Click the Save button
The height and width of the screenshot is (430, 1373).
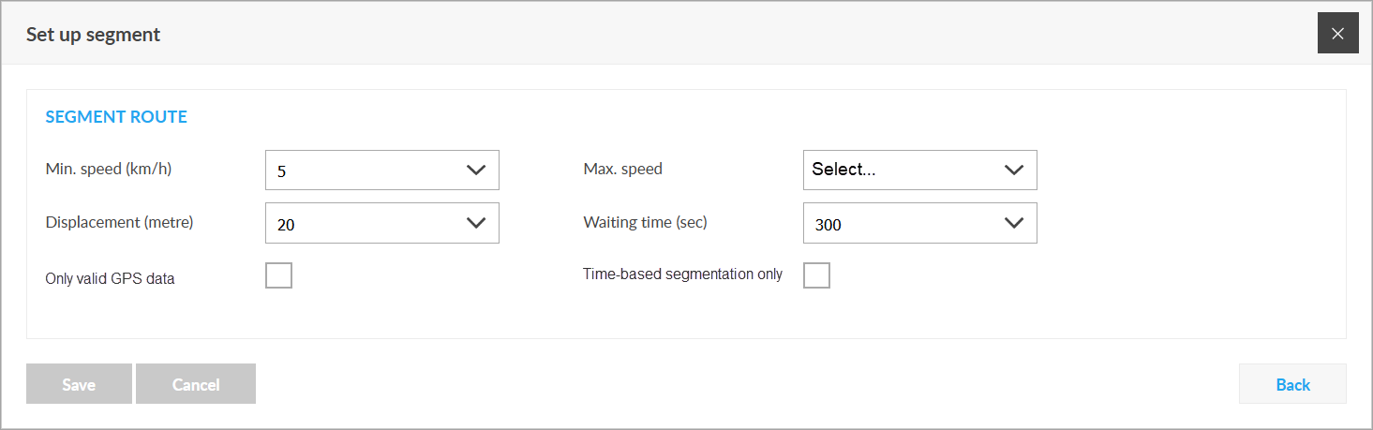click(79, 384)
